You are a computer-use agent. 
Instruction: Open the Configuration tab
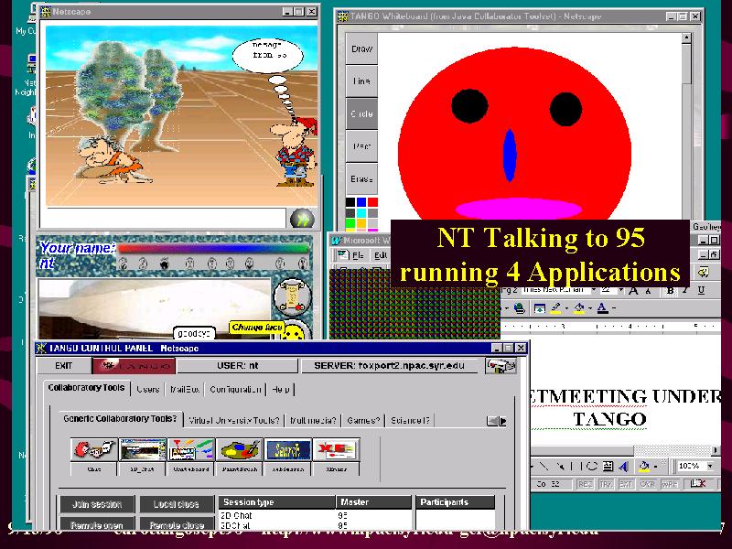click(x=235, y=389)
